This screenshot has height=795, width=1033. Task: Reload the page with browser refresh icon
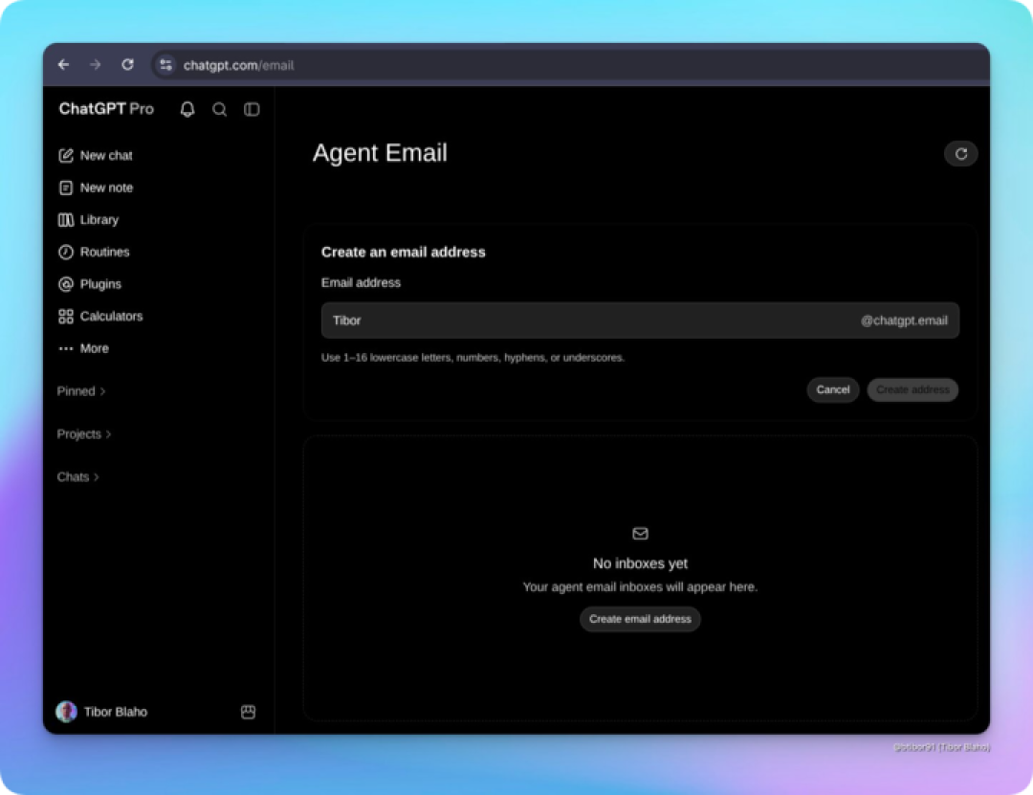point(128,65)
